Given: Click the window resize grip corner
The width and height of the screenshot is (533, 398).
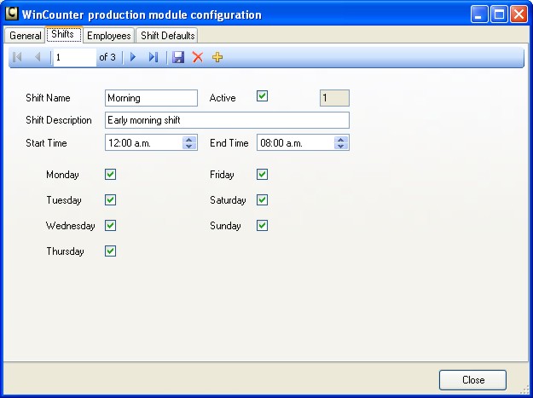Looking at the screenshot, I should 525,391.
